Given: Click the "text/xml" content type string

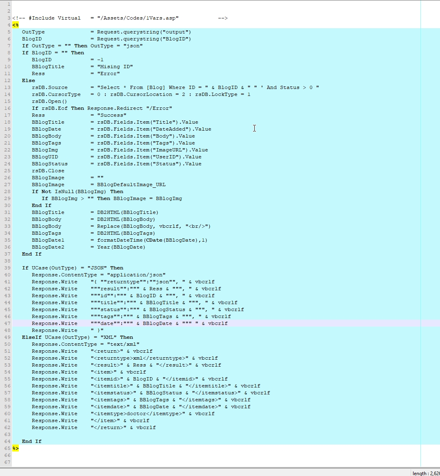Looking at the screenshot, I should tap(123, 344).
